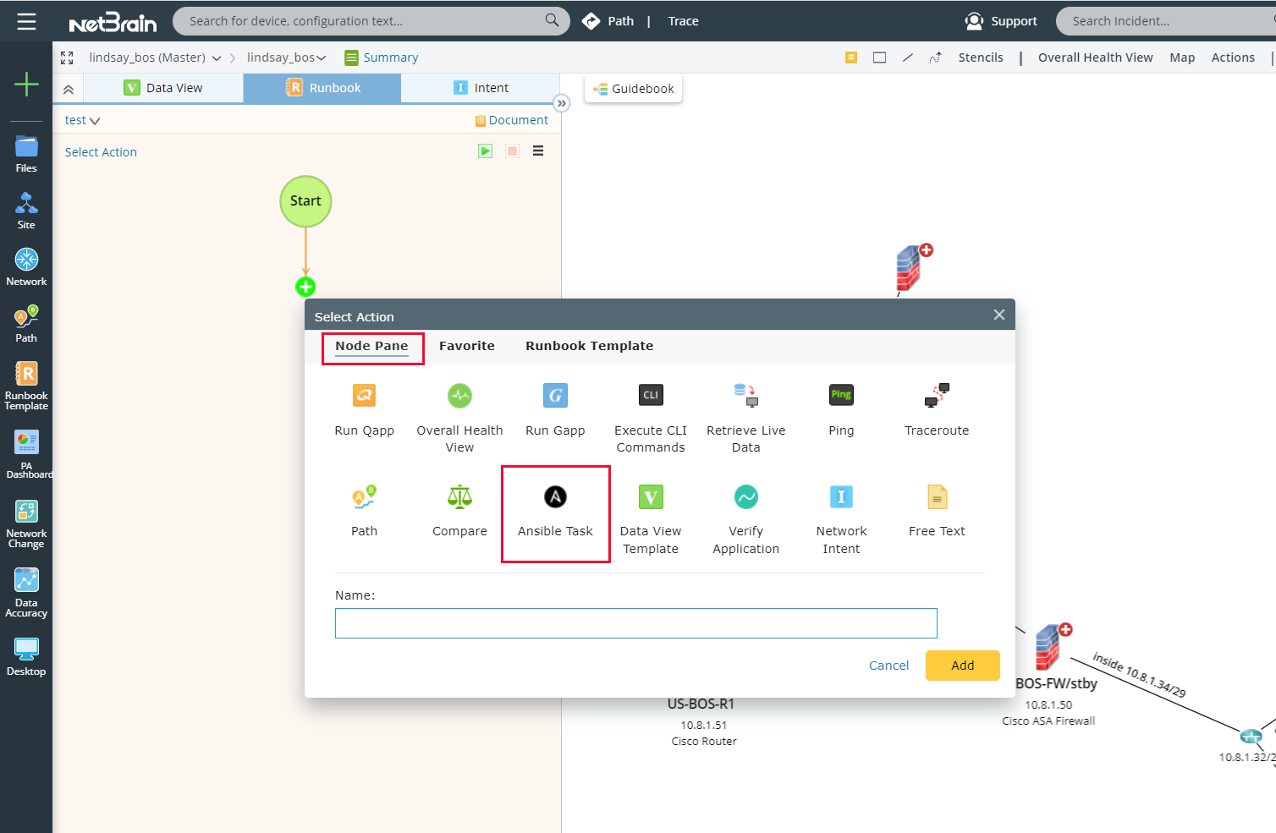The image size is (1276, 833).
Task: Cancel the Select Action dialog
Action: [888, 666]
